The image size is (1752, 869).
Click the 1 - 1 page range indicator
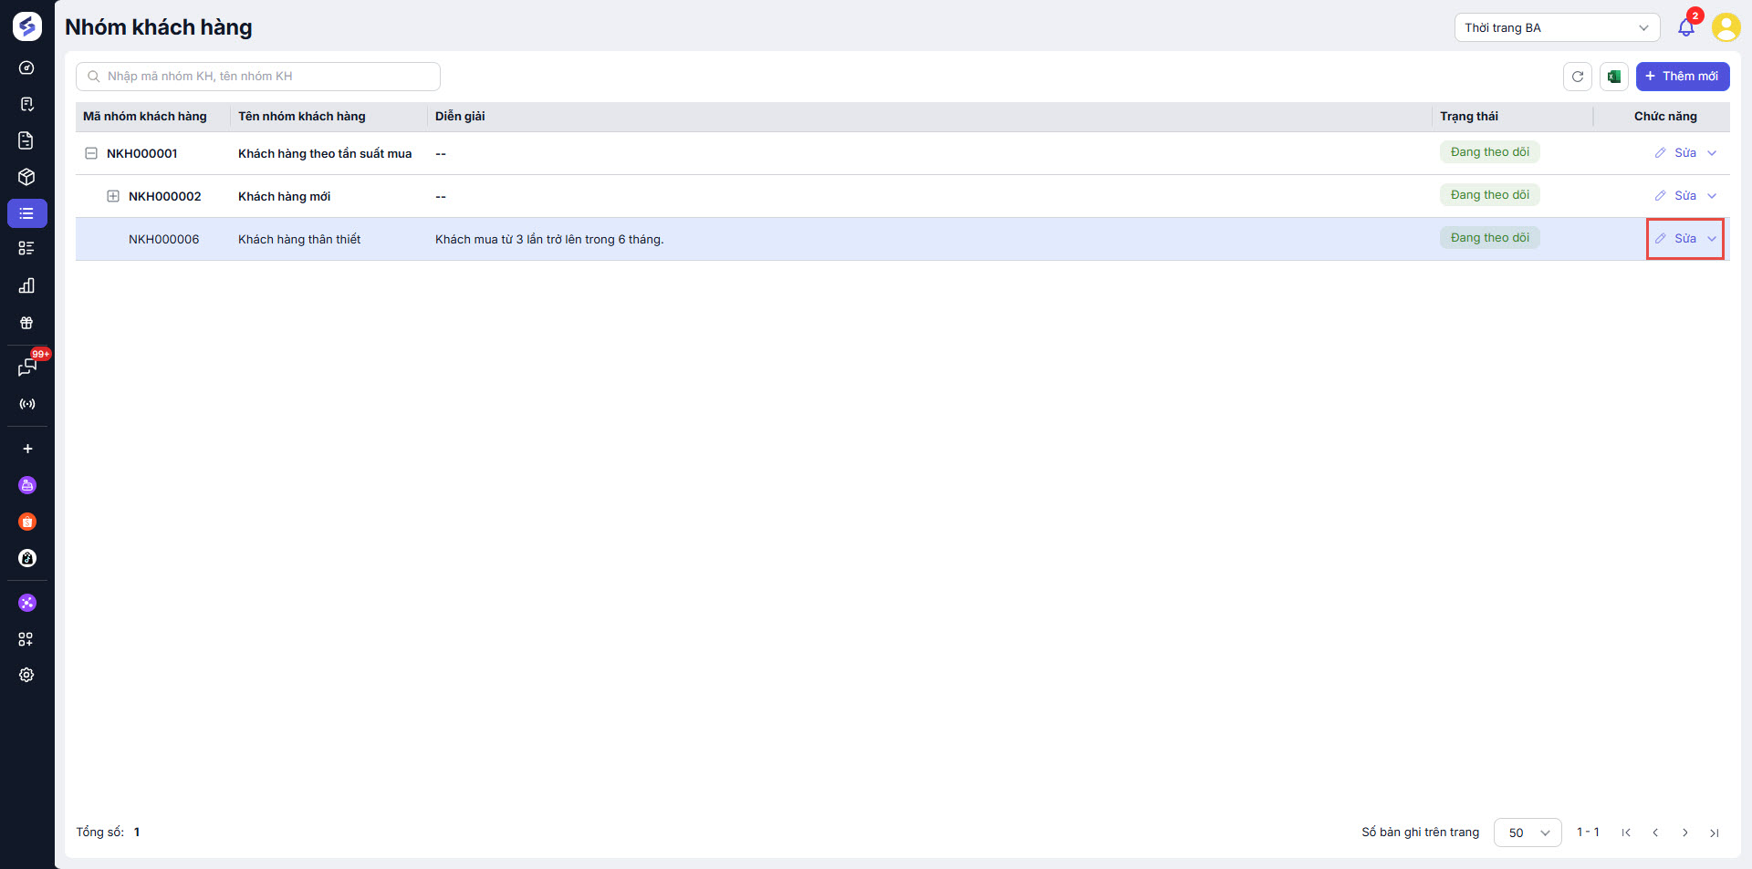coord(1588,832)
